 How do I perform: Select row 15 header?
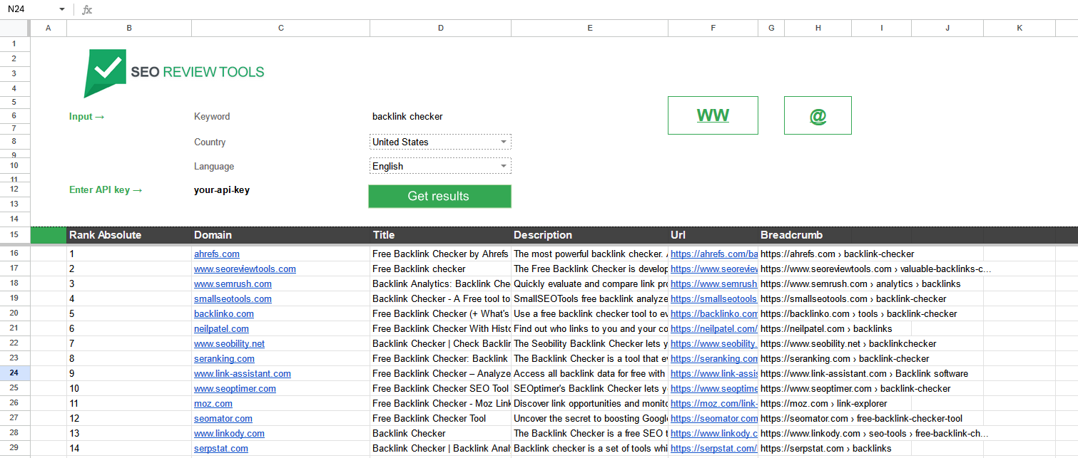(x=15, y=235)
